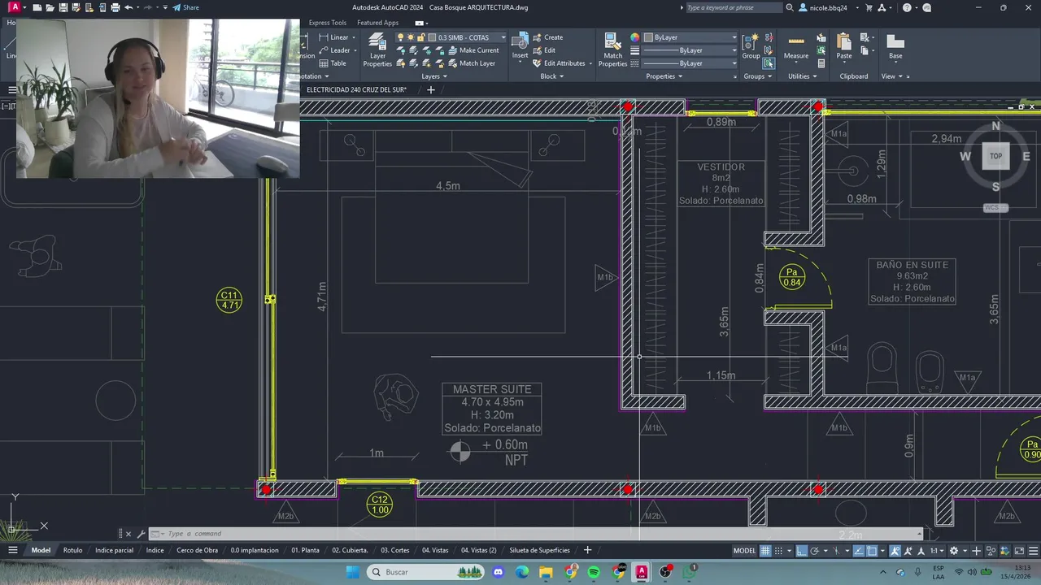Toggle the drawing Grid display
The width and height of the screenshot is (1041, 585).
765,551
